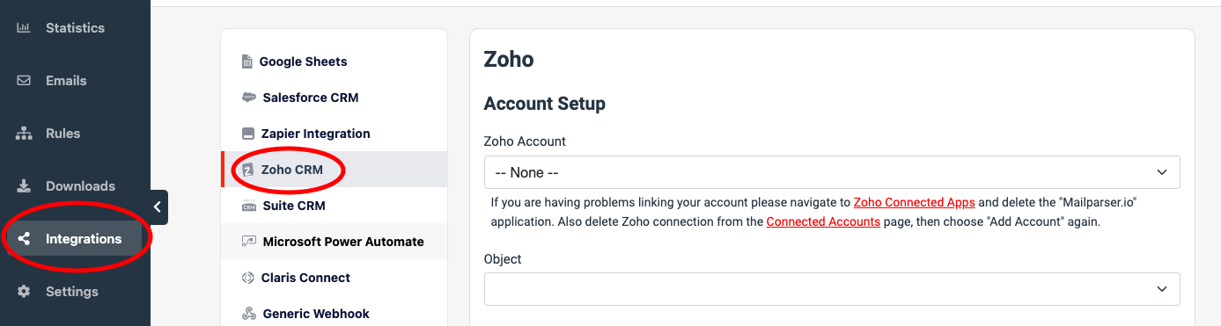Click the Integrations share icon
Viewport: 1221px width, 326px height.
point(24,239)
